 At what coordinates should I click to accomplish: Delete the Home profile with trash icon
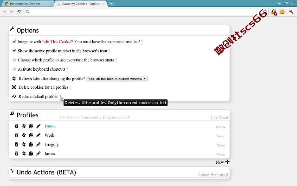tap(17, 126)
